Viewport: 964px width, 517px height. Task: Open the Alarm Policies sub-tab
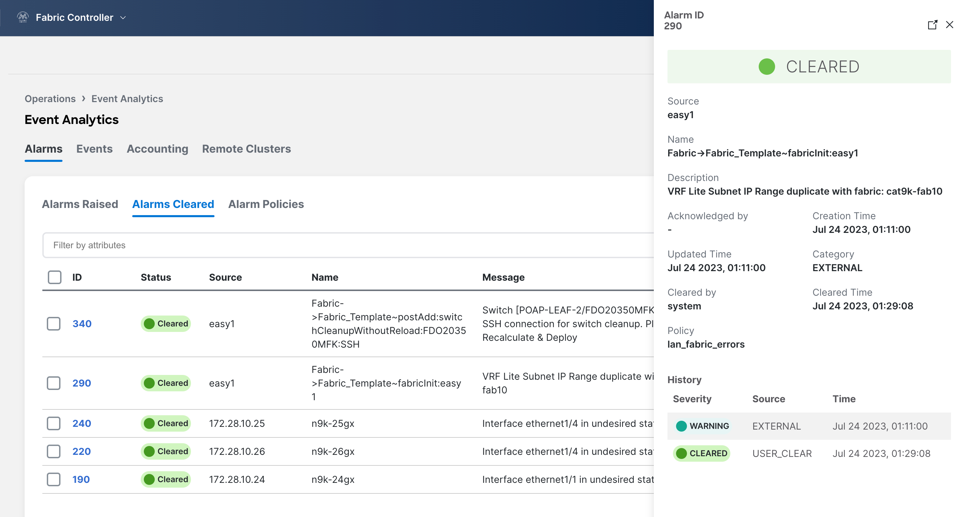266,204
